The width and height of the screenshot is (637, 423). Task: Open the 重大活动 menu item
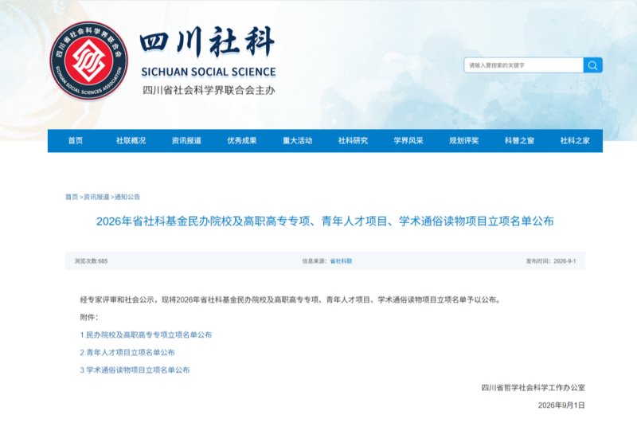[x=297, y=140]
